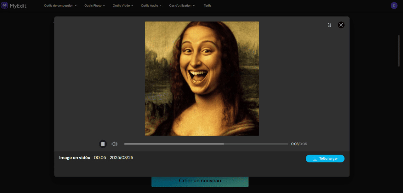Viewport: 403px width, 193px height.
Task: Expand the Outils de conception menu
Action: pyautogui.click(x=60, y=5)
